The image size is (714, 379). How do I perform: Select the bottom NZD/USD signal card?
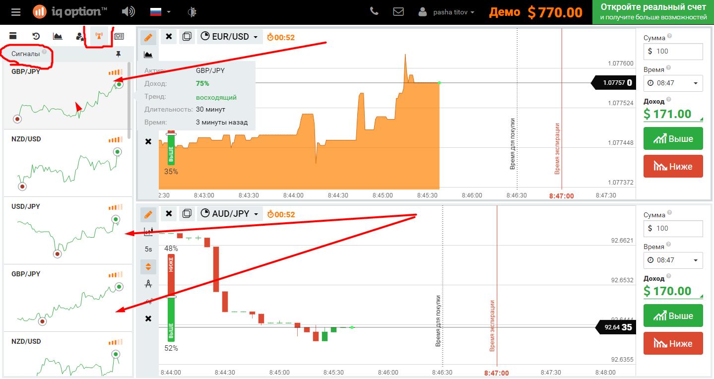[66, 354]
